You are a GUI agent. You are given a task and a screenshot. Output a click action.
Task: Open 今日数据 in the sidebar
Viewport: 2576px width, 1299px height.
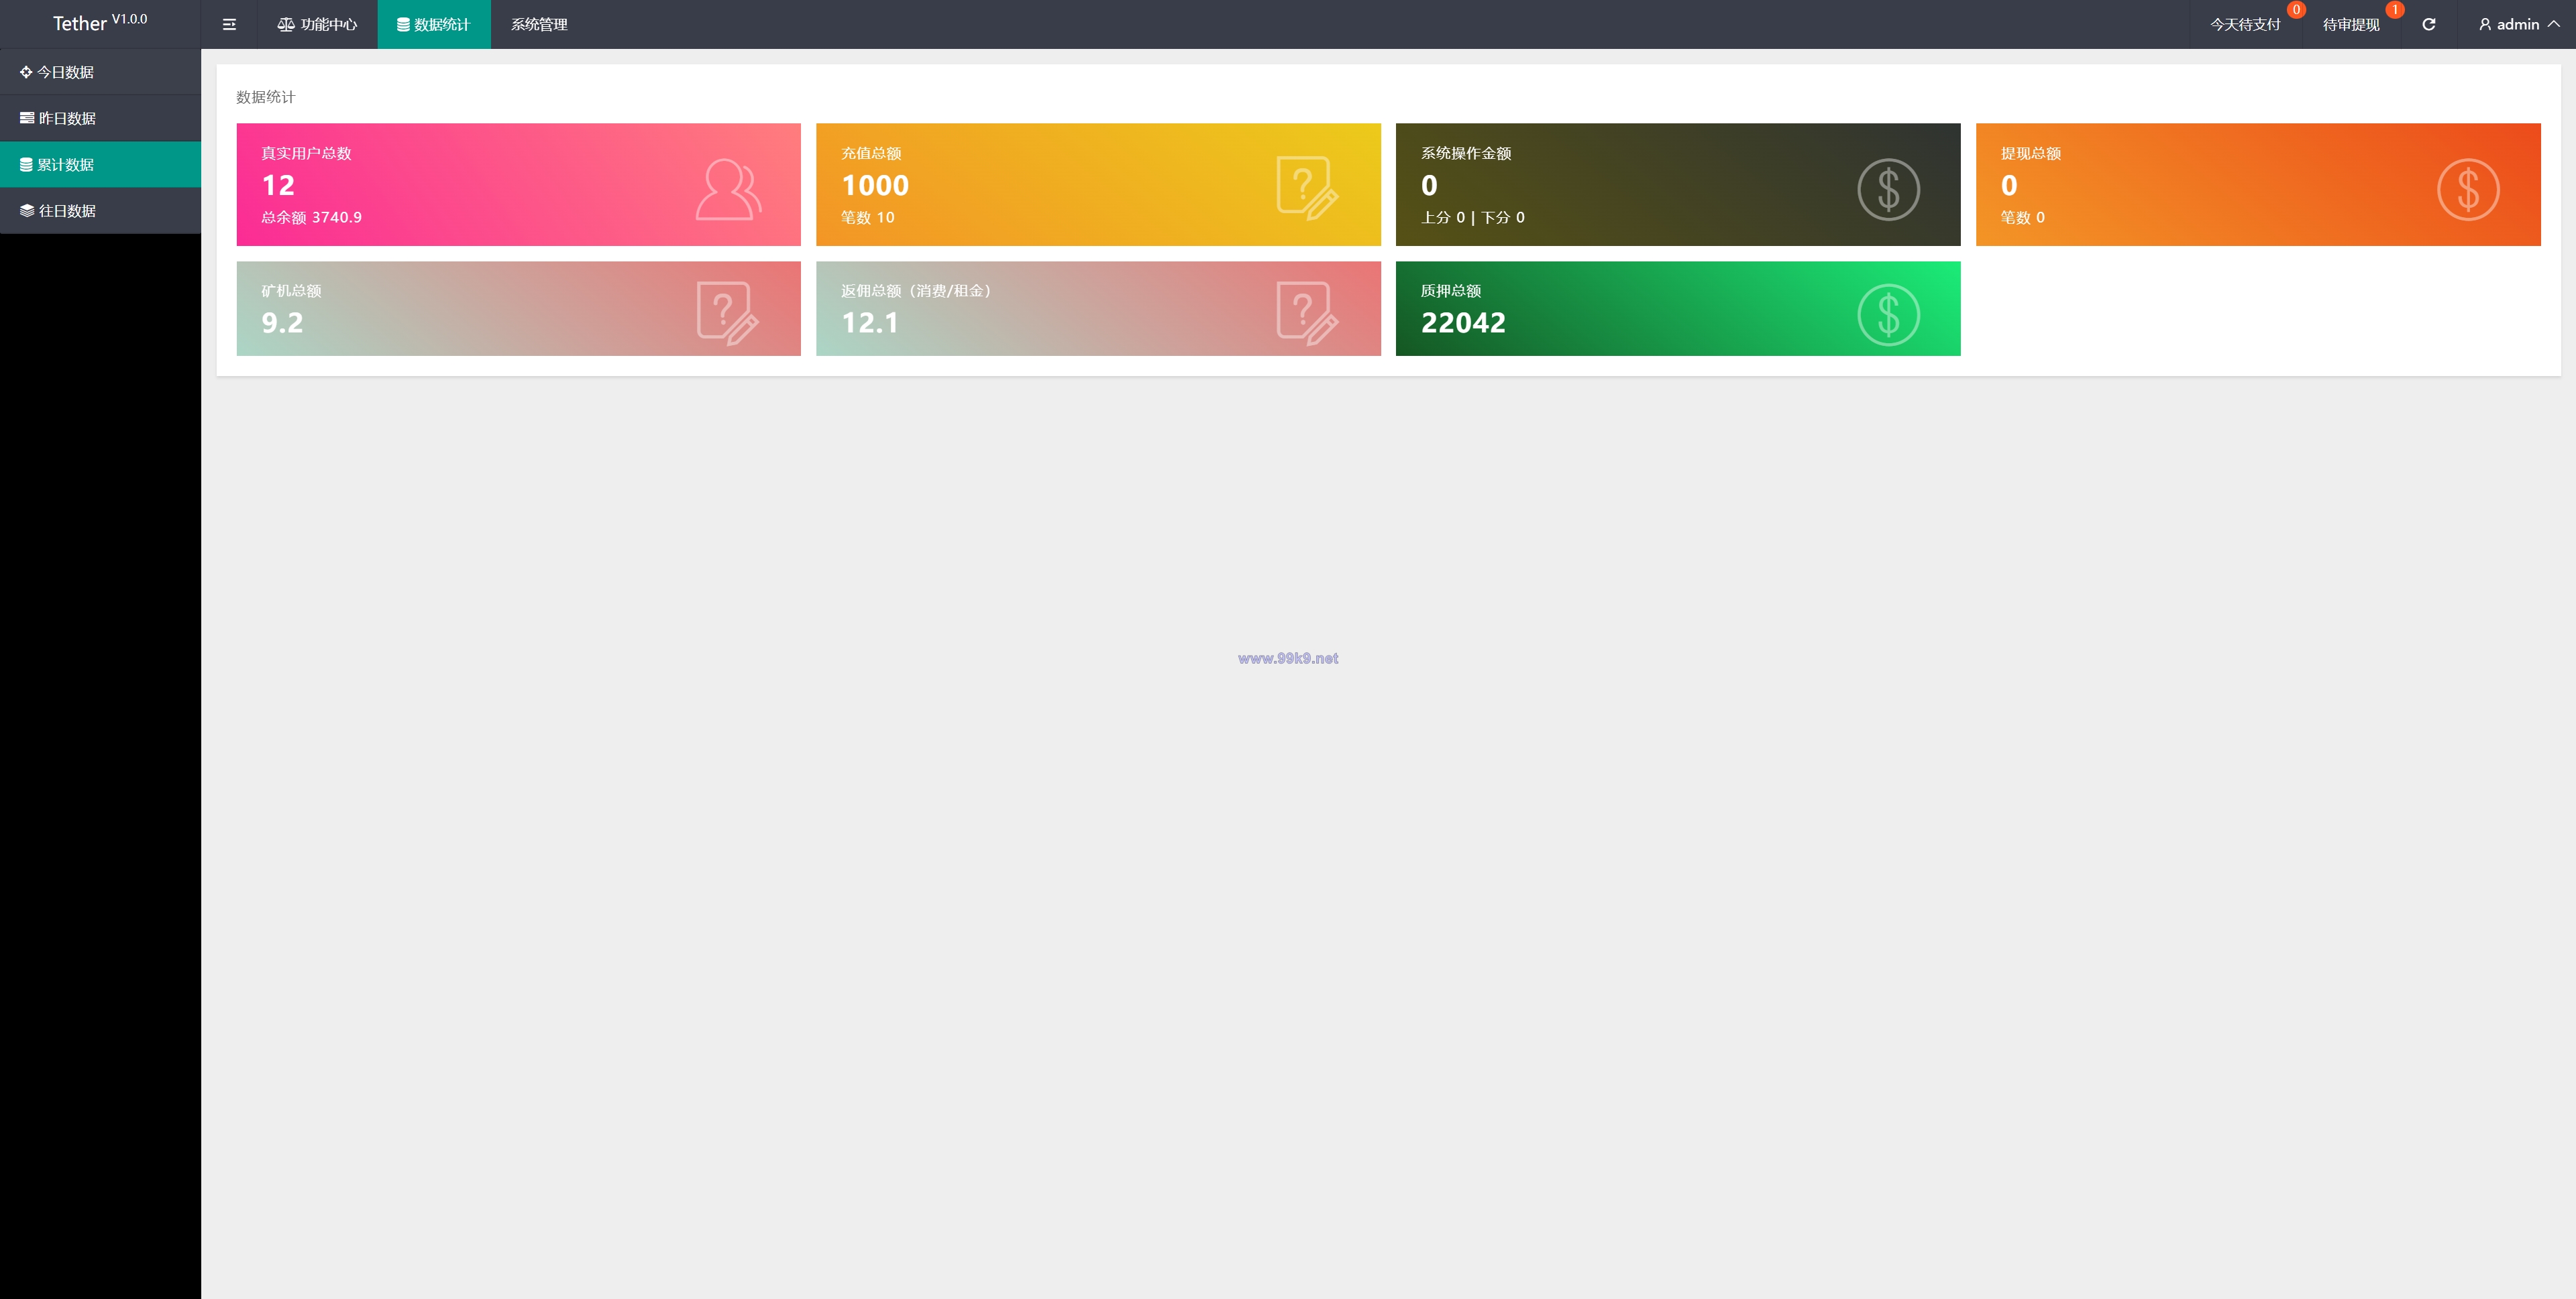tap(100, 72)
